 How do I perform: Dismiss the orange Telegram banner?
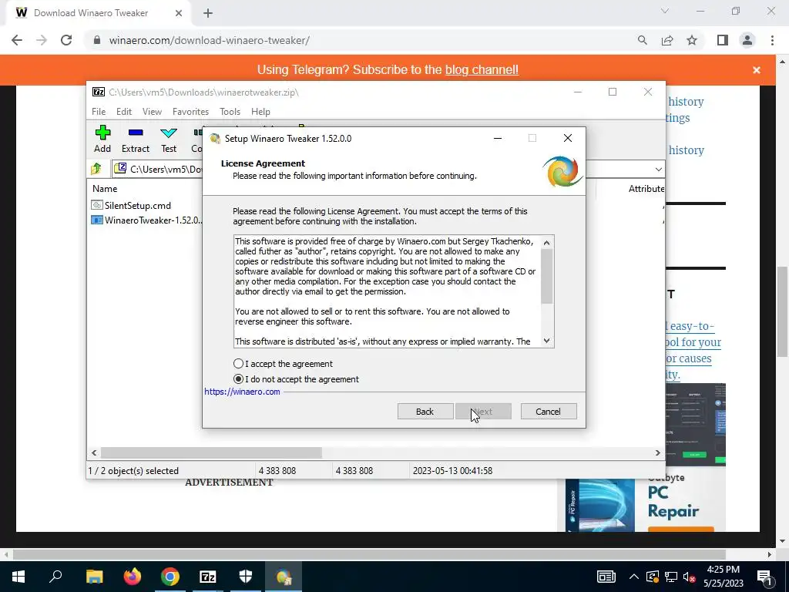coord(757,70)
